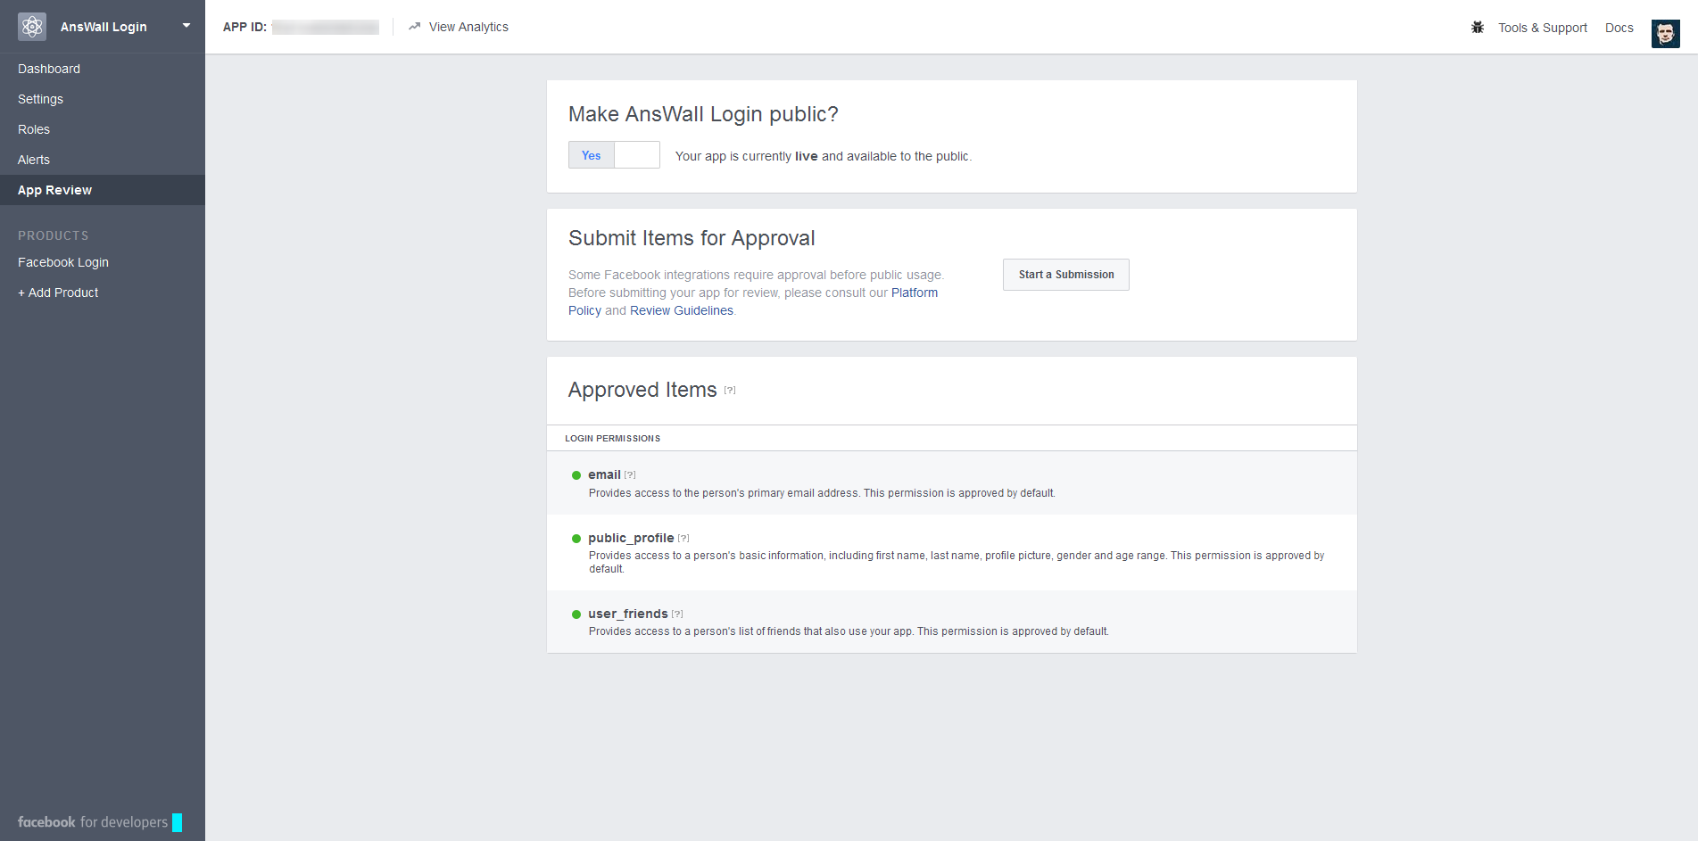
Task: Click the AnsWall Login app atom icon
Action: [x=32, y=27]
